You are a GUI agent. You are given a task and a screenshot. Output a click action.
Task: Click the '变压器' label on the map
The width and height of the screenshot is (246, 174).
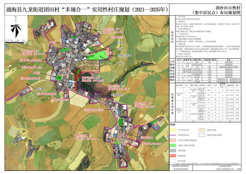click(40, 89)
